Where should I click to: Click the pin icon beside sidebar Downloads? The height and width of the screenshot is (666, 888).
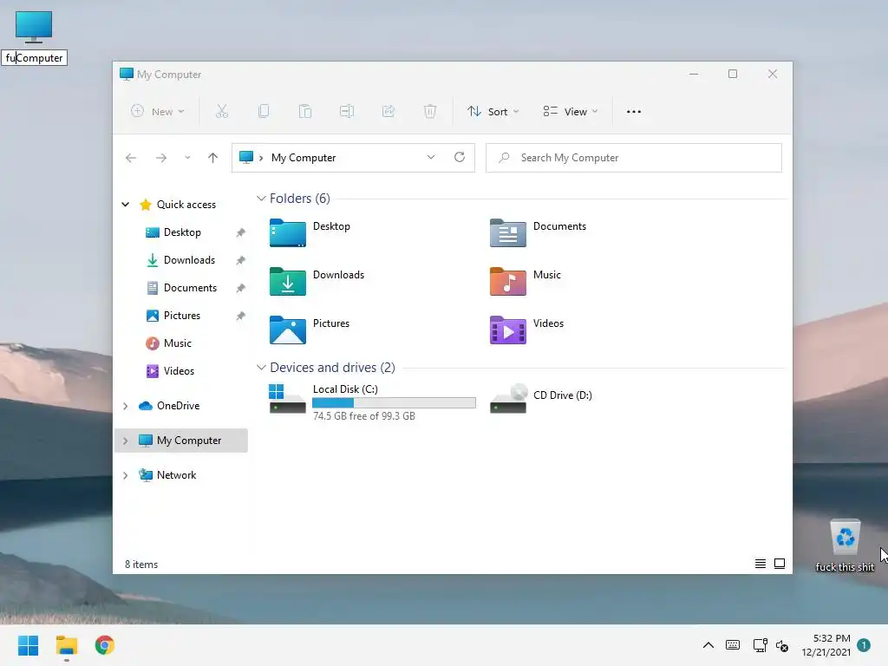[241, 260]
